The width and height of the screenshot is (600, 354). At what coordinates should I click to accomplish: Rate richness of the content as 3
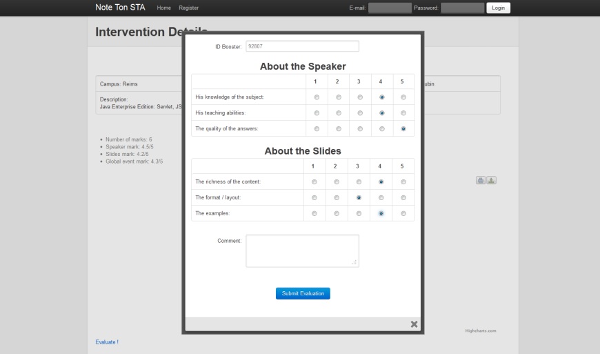pos(359,181)
